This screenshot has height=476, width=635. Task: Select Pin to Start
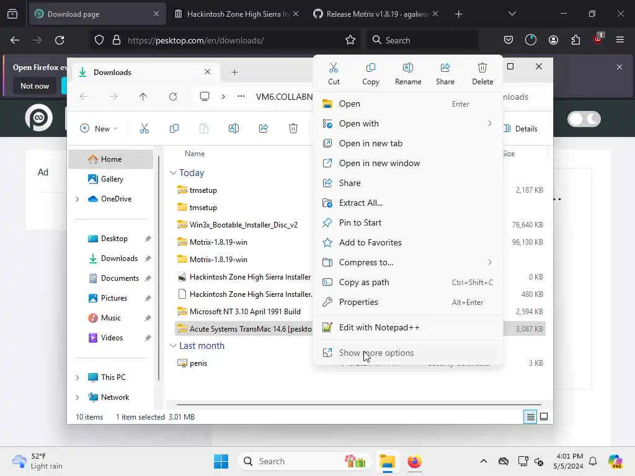pos(408,223)
